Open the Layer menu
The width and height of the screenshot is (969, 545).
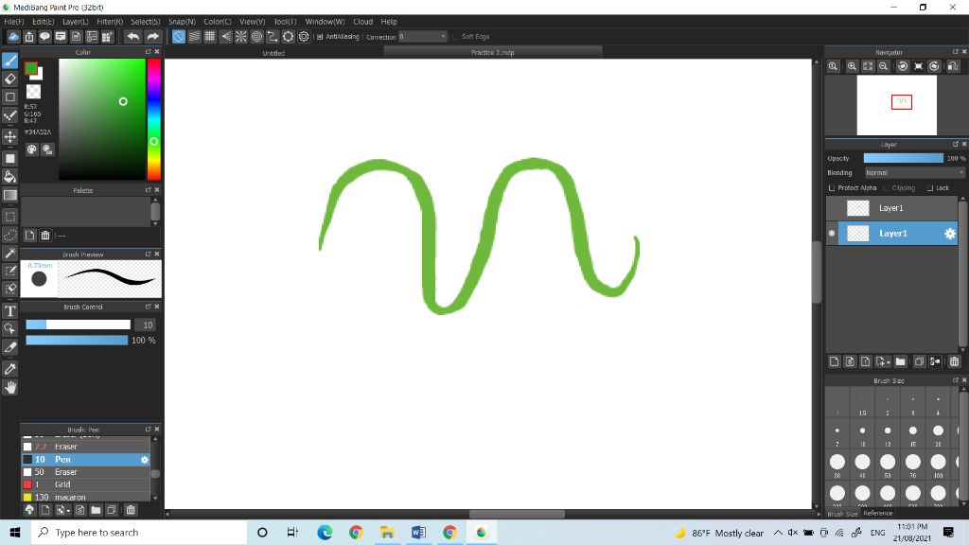76,22
